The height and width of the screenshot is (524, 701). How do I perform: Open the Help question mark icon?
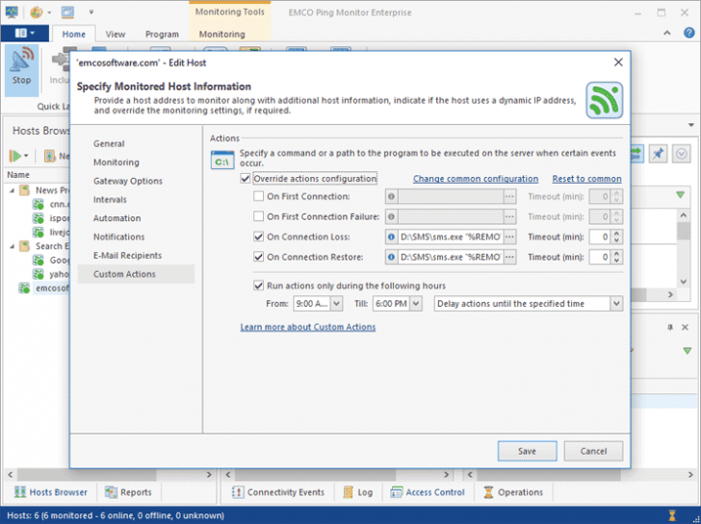click(x=688, y=33)
